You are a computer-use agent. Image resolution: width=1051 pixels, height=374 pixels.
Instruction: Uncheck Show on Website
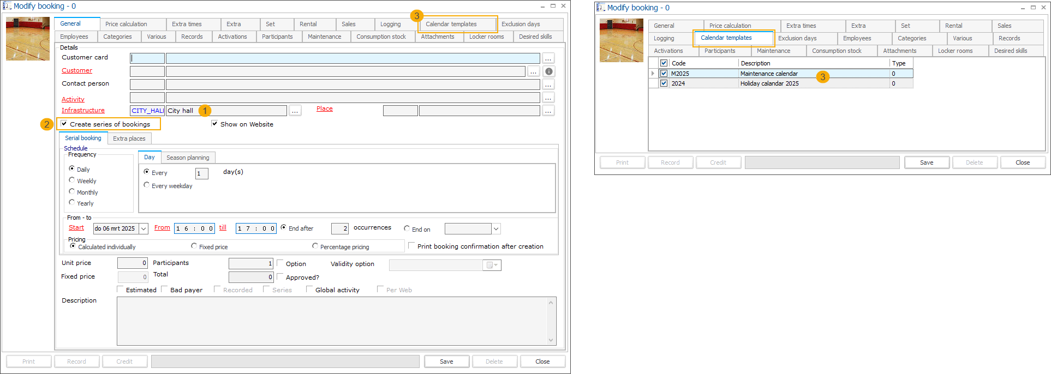[214, 124]
